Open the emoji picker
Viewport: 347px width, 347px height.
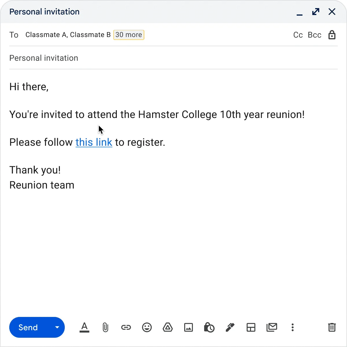(147, 327)
